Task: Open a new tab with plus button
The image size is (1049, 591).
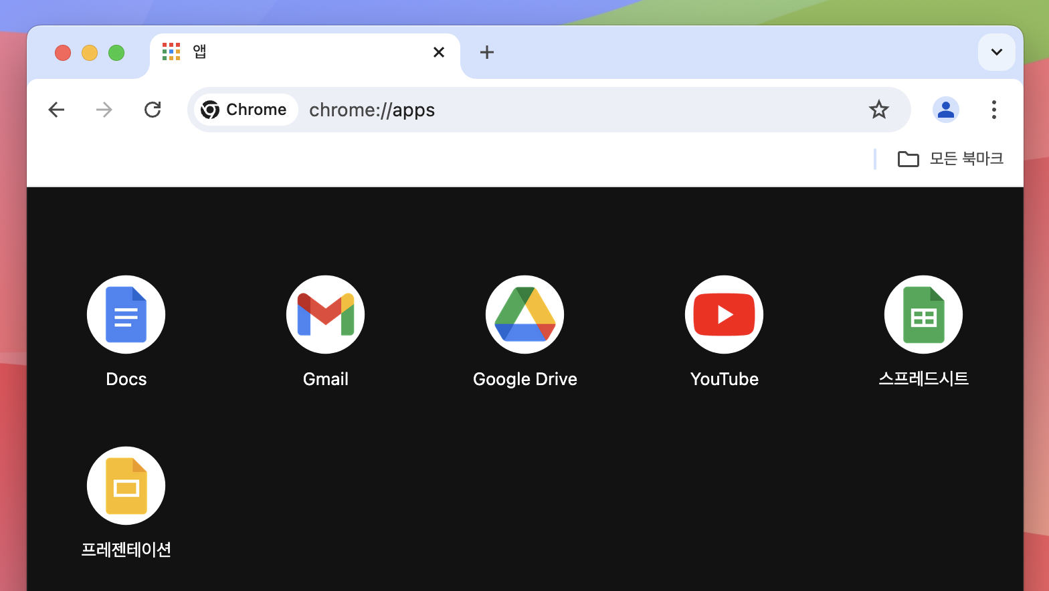Action: (x=487, y=52)
